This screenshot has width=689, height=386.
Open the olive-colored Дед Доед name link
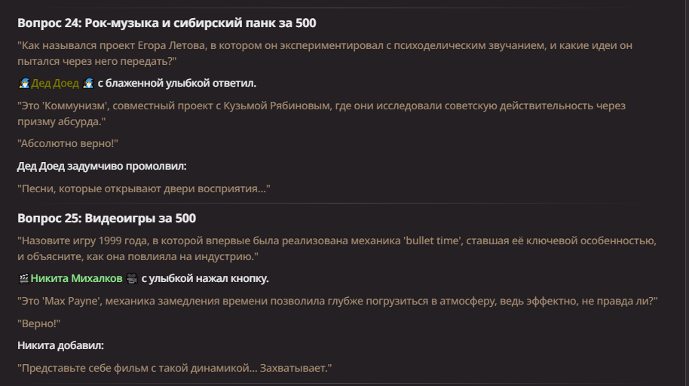pos(55,83)
